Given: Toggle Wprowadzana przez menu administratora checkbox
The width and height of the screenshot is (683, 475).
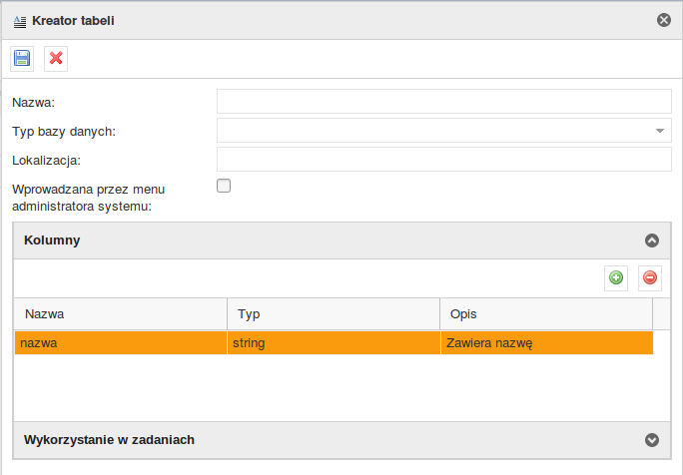Looking at the screenshot, I should point(224,186).
